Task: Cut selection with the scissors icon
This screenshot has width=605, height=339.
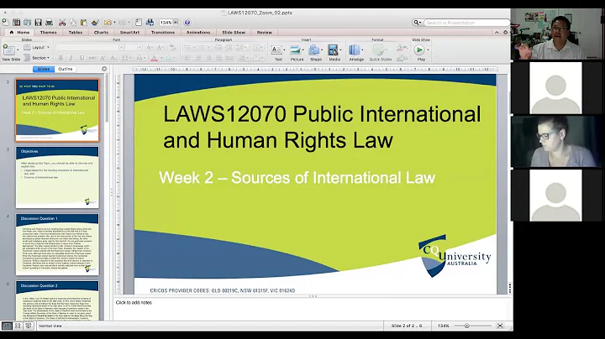Action: click(62, 23)
